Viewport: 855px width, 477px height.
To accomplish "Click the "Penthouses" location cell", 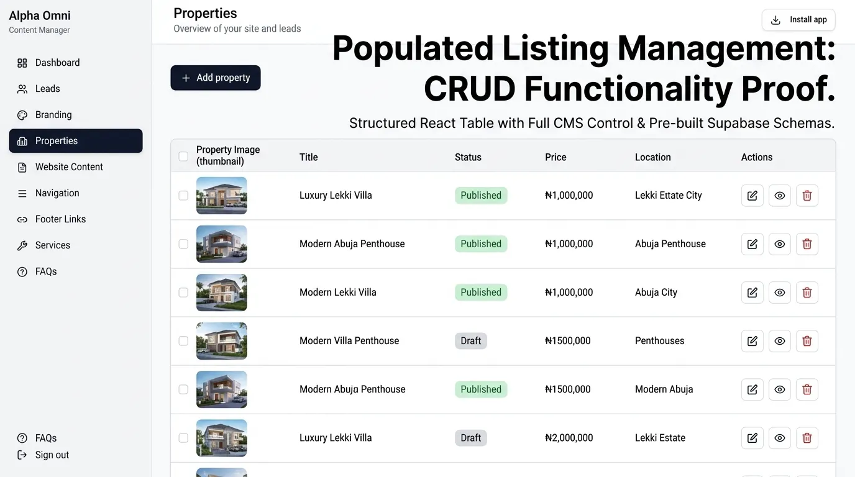I will pyautogui.click(x=660, y=341).
